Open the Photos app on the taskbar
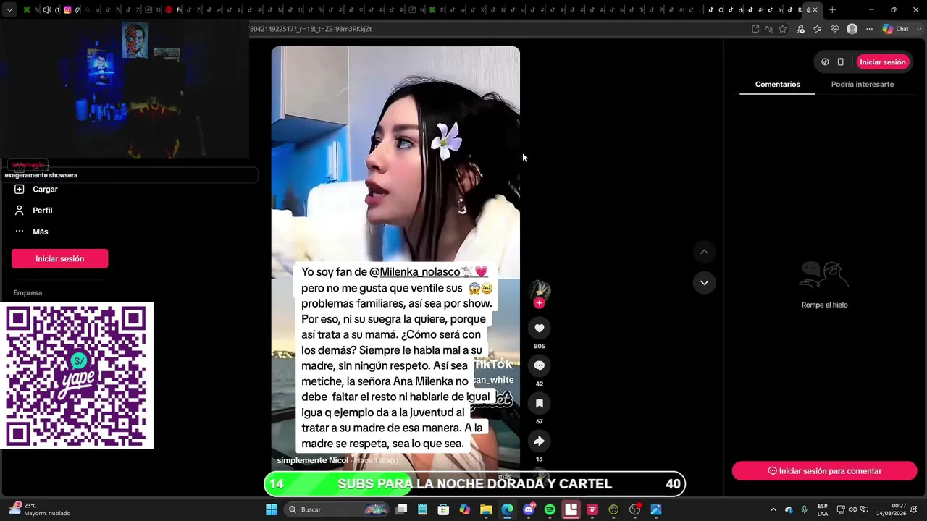Viewport: 927px width, 521px height. click(656, 509)
